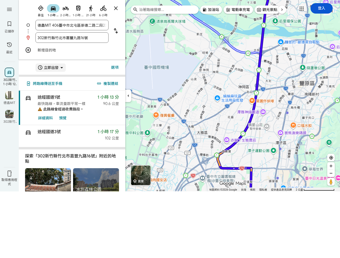The image size is (340, 258).
Task: Click the 后里環保公園 park marker
Action: [275, 21]
